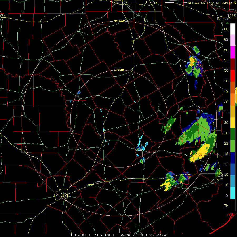Click the medium blue 18 kft legend swatch
Viewport: 237px width, 237px height.
pos(233,170)
